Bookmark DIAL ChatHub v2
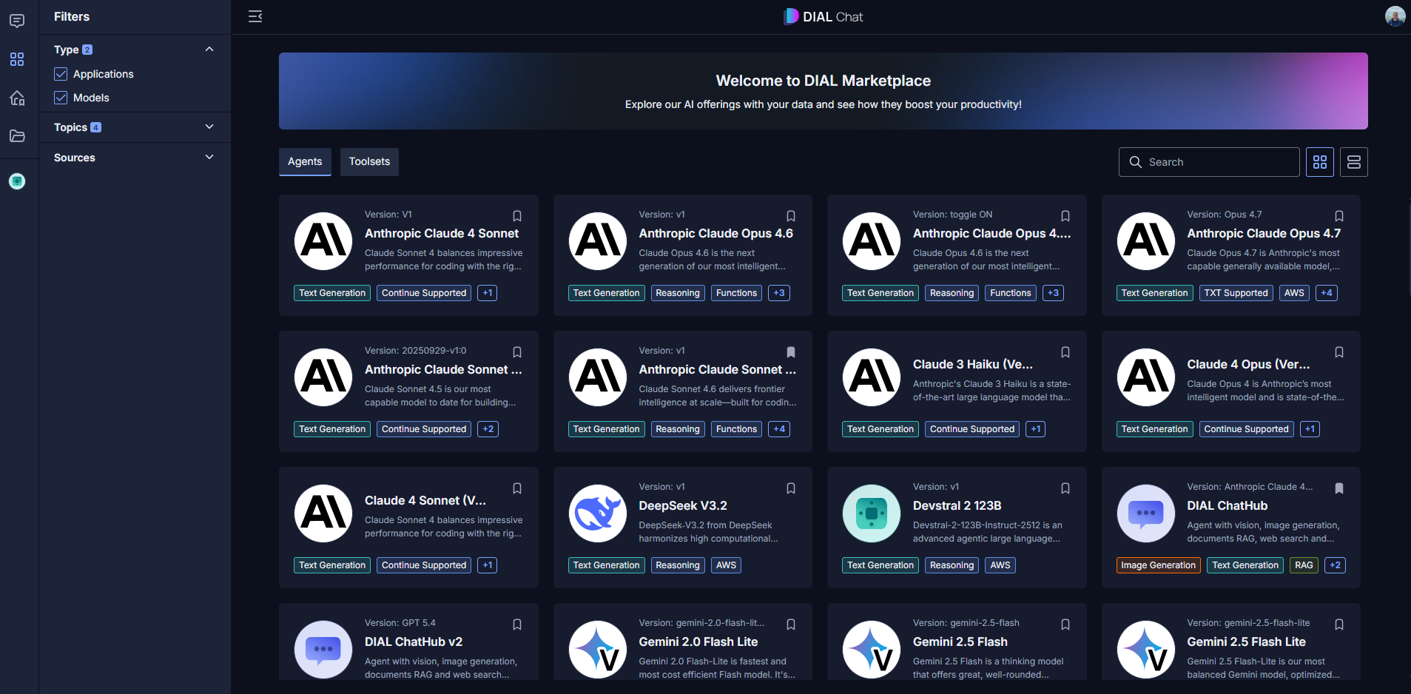 (517, 624)
